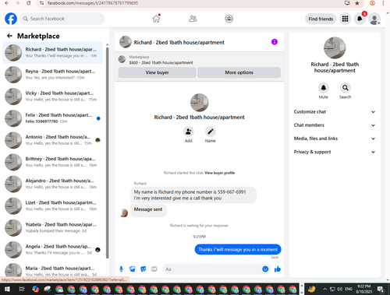Click the Search Facebook field
This screenshot has height=295, width=390.
(x=62, y=19)
